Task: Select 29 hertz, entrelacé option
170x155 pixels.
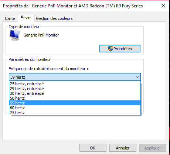Action: click(75, 89)
